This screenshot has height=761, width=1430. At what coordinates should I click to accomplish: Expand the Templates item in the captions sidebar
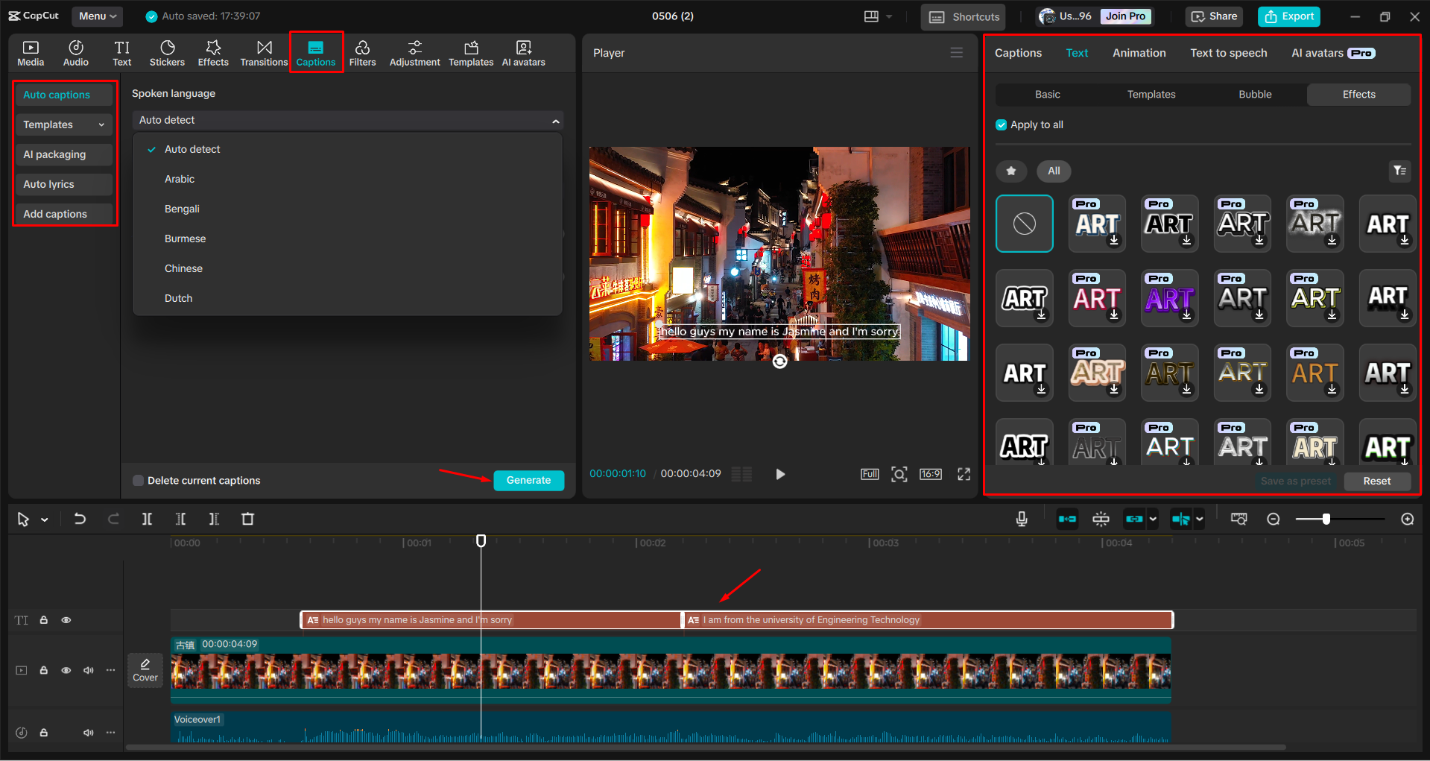pyautogui.click(x=102, y=124)
